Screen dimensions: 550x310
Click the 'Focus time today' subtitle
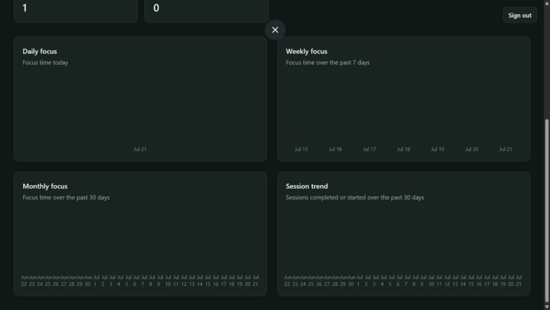(45, 63)
